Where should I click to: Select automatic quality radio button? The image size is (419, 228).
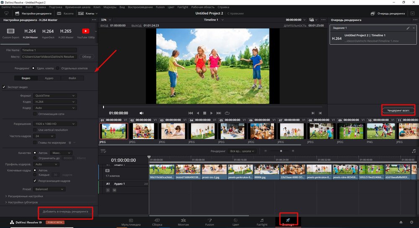point(35,153)
